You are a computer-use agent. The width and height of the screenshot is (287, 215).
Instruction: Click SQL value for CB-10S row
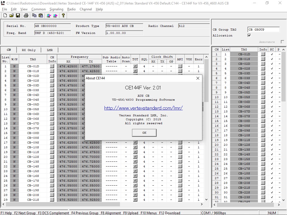click(x=144, y=147)
